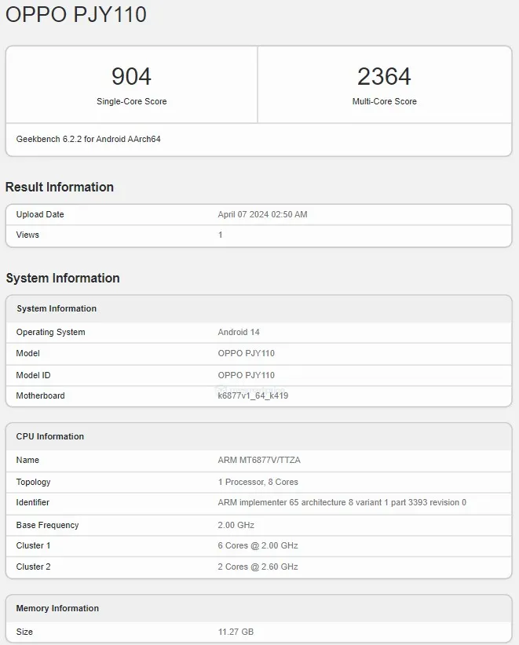Click Geekbench 6.2.2 for Android AArch64 text
The height and width of the screenshot is (645, 519).
[88, 139]
